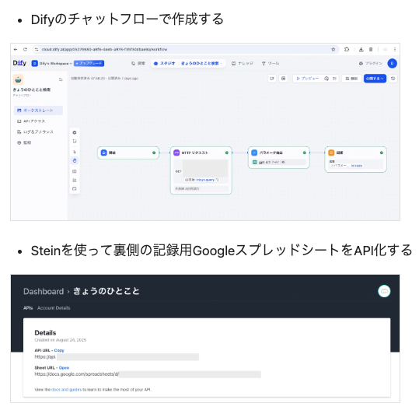Click the 機能 features button
The image size is (419, 414).
(x=351, y=79)
